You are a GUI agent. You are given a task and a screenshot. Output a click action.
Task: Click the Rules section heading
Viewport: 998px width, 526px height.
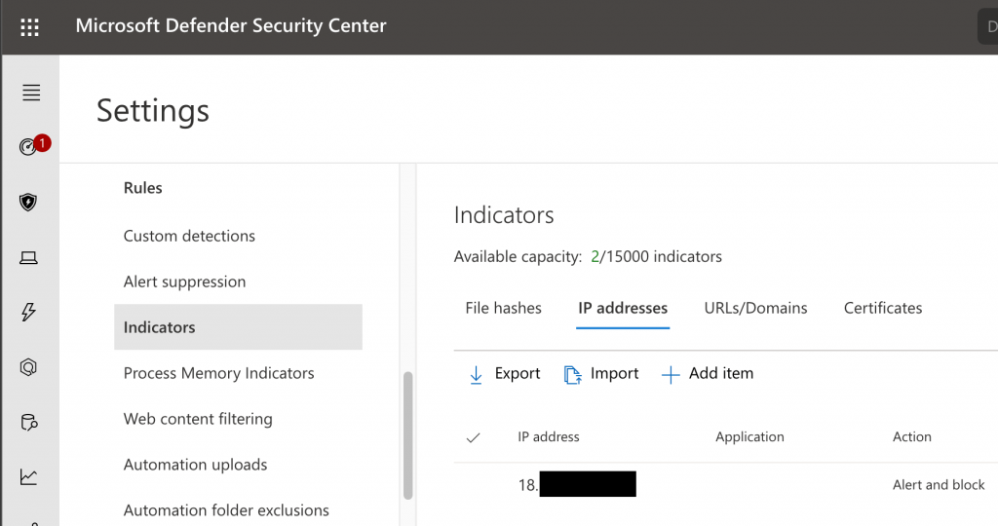142,188
